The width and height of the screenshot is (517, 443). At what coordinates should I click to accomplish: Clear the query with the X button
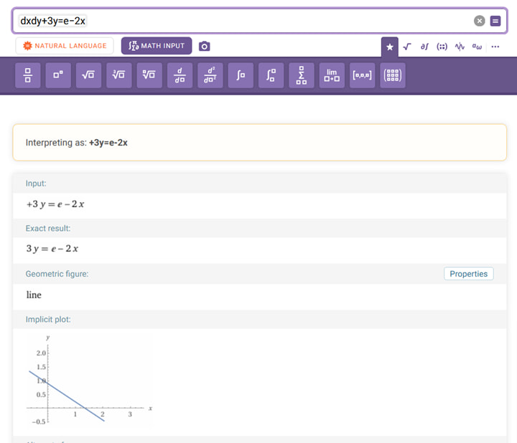point(479,21)
